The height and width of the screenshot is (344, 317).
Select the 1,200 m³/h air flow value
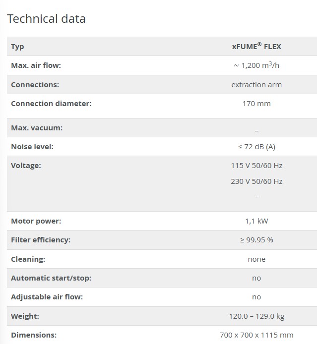pos(256,65)
